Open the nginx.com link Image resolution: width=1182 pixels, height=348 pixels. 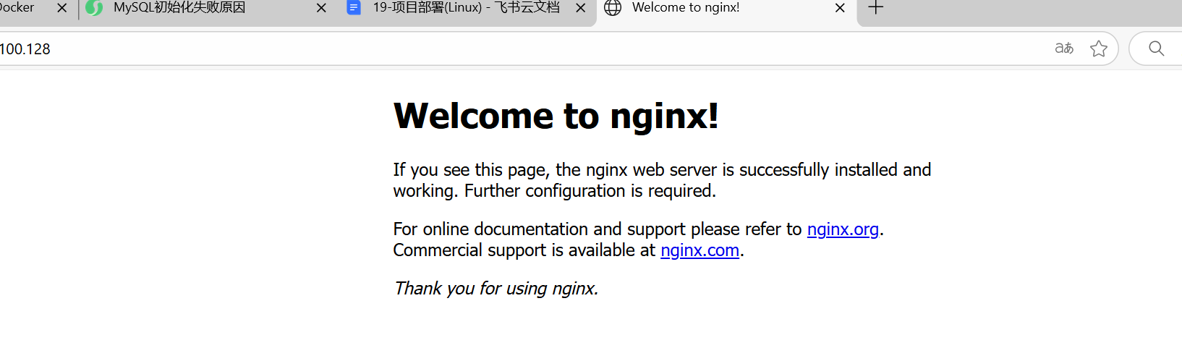click(700, 250)
